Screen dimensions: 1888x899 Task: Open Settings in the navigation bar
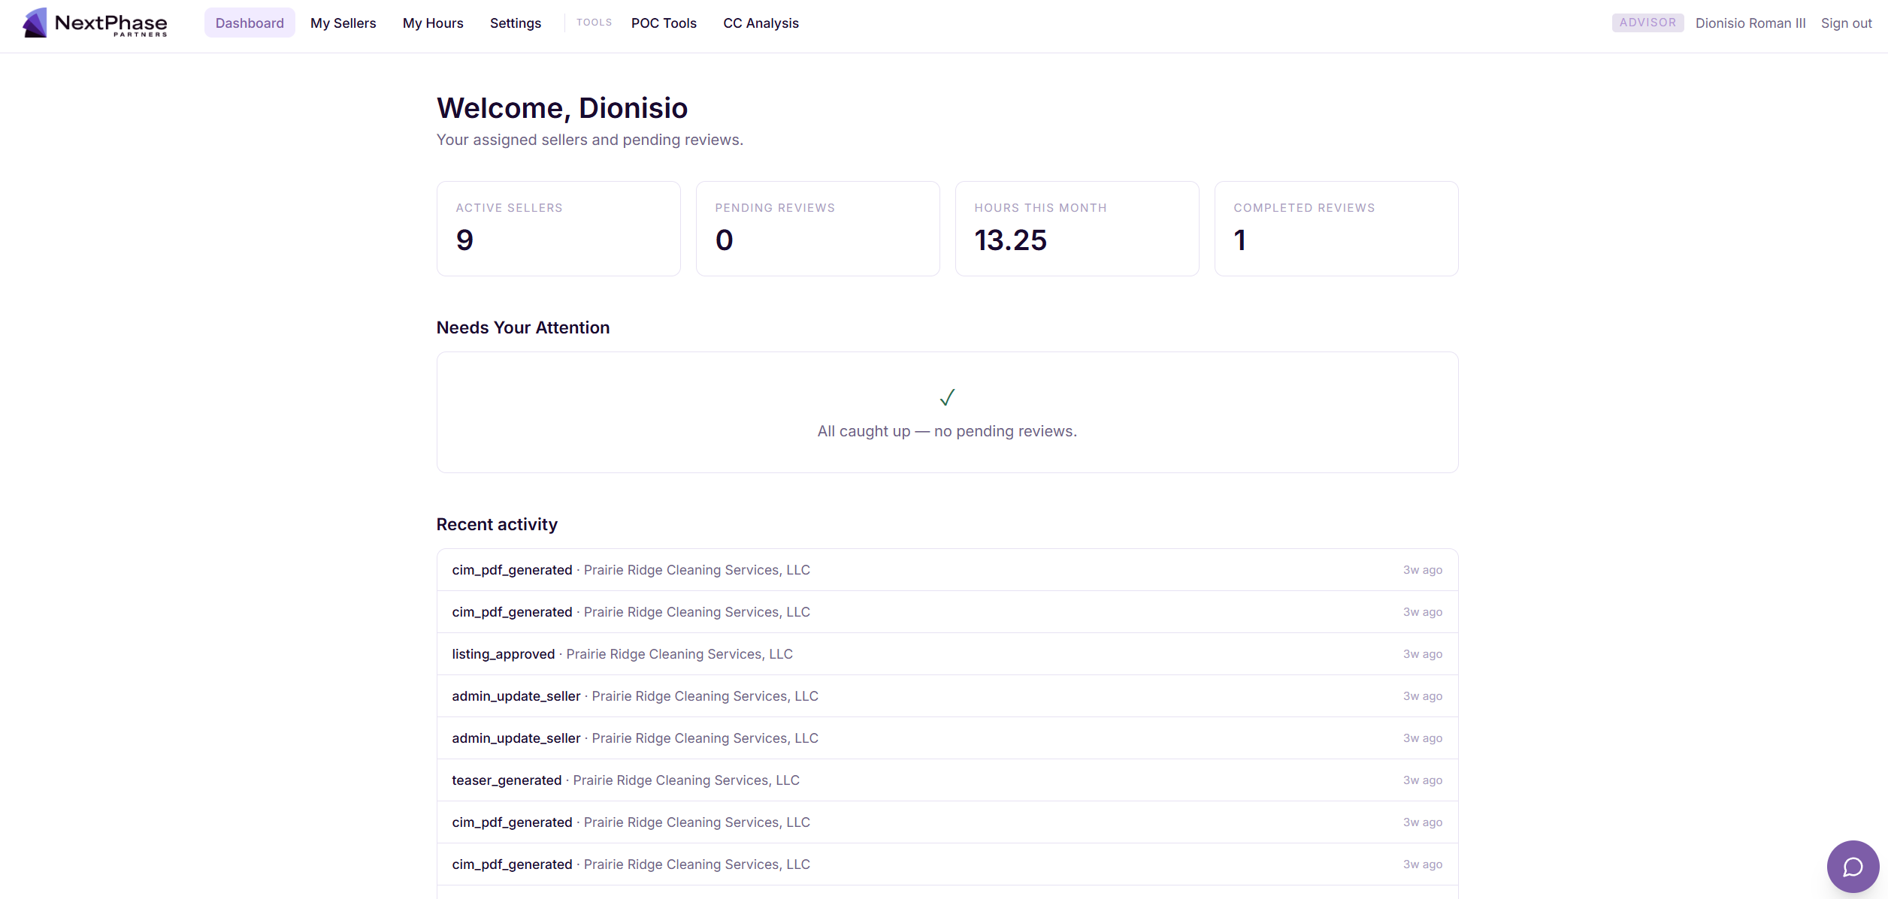(516, 23)
